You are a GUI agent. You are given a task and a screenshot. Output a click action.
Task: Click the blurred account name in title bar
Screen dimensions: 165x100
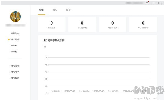tap(134, 3)
